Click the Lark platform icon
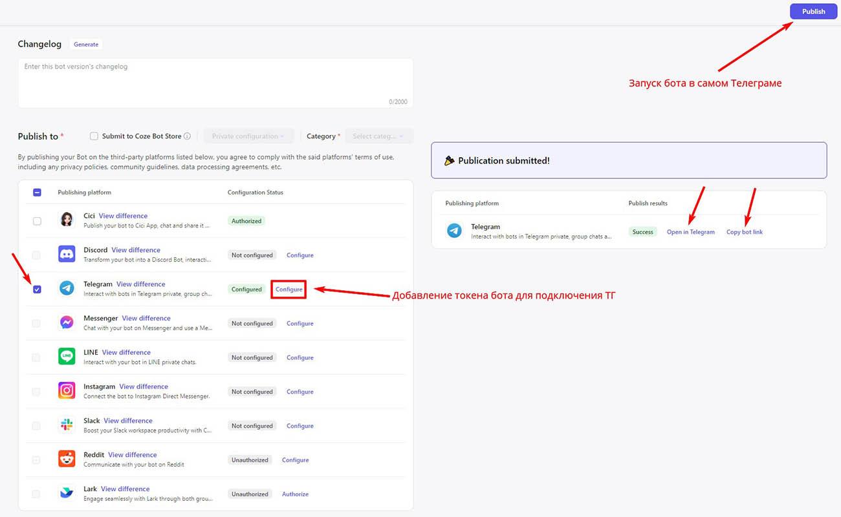841x517 pixels. coord(67,494)
